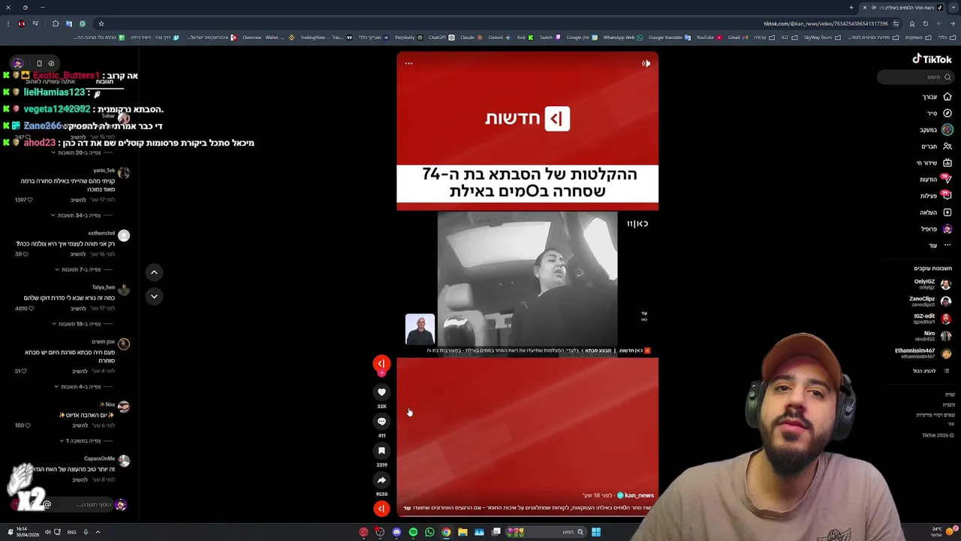Open IGZ-edit followed account
The height and width of the screenshot is (541, 961).
[x=931, y=319]
